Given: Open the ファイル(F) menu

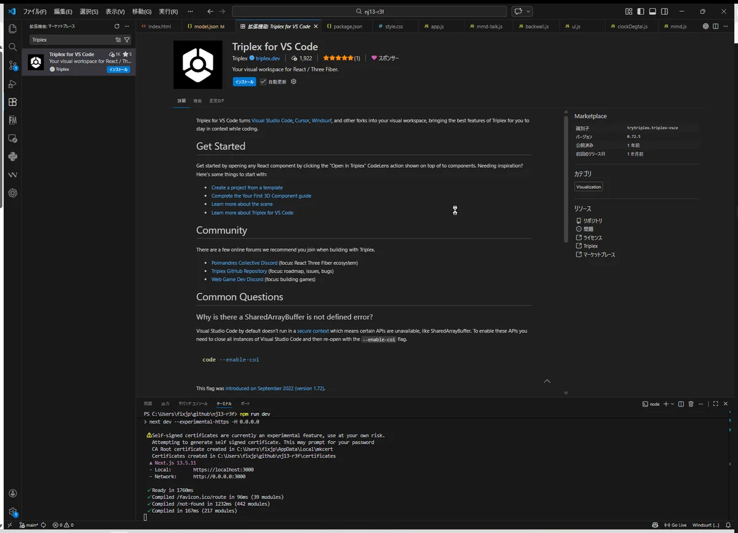Looking at the screenshot, I should pyautogui.click(x=34, y=12).
